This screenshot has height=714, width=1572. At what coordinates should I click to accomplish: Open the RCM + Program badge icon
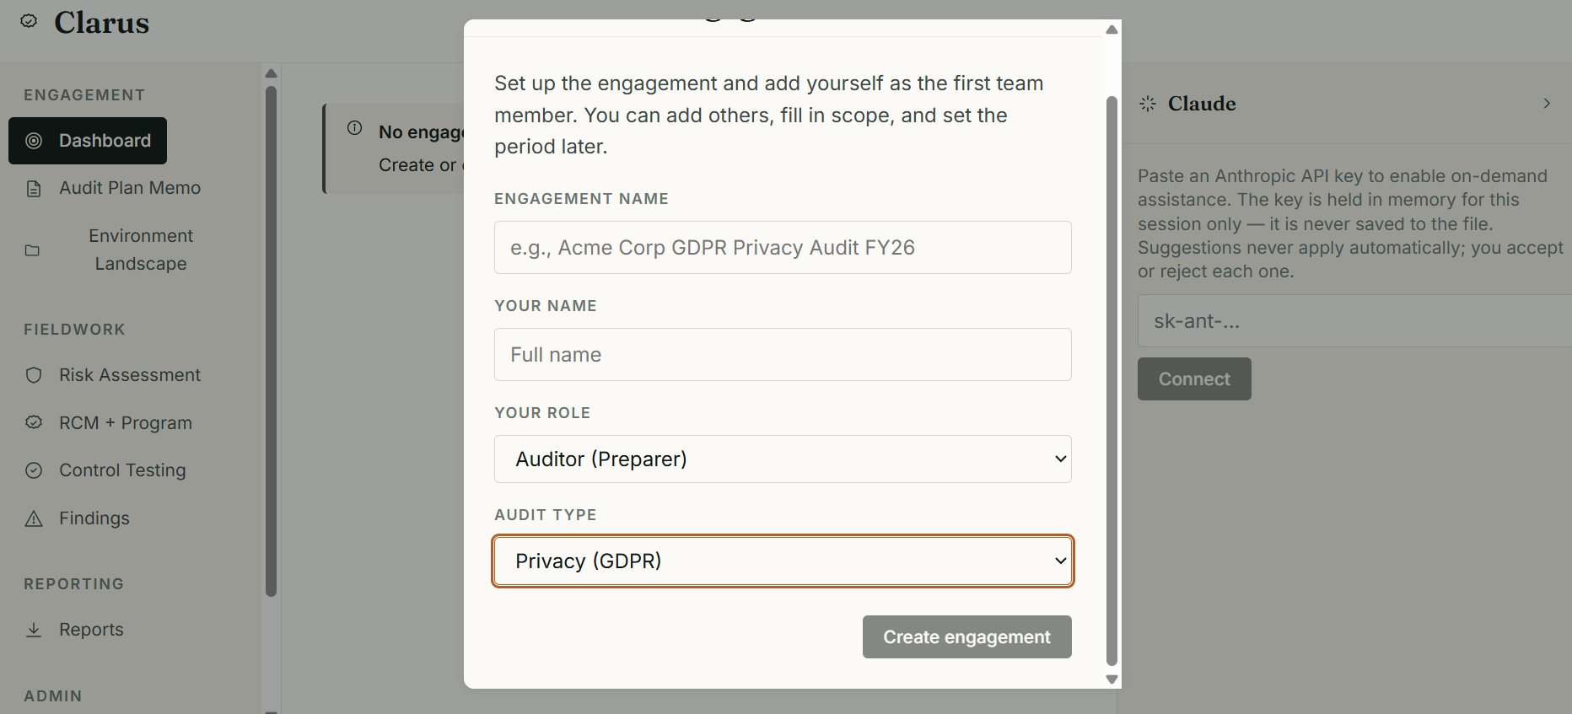pyautogui.click(x=34, y=422)
